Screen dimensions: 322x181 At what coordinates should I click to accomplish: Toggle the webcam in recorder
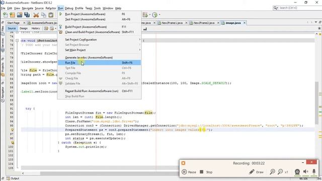pos(297,172)
